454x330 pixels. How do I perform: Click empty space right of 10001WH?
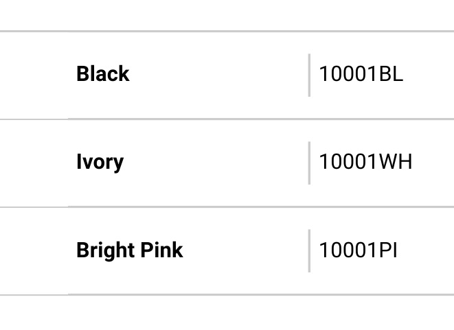click(x=433, y=163)
